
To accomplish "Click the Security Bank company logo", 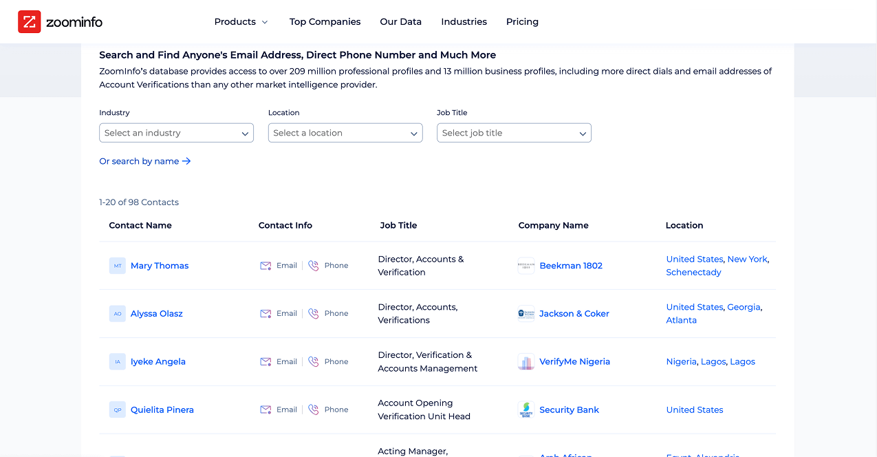I will tap(526, 410).
